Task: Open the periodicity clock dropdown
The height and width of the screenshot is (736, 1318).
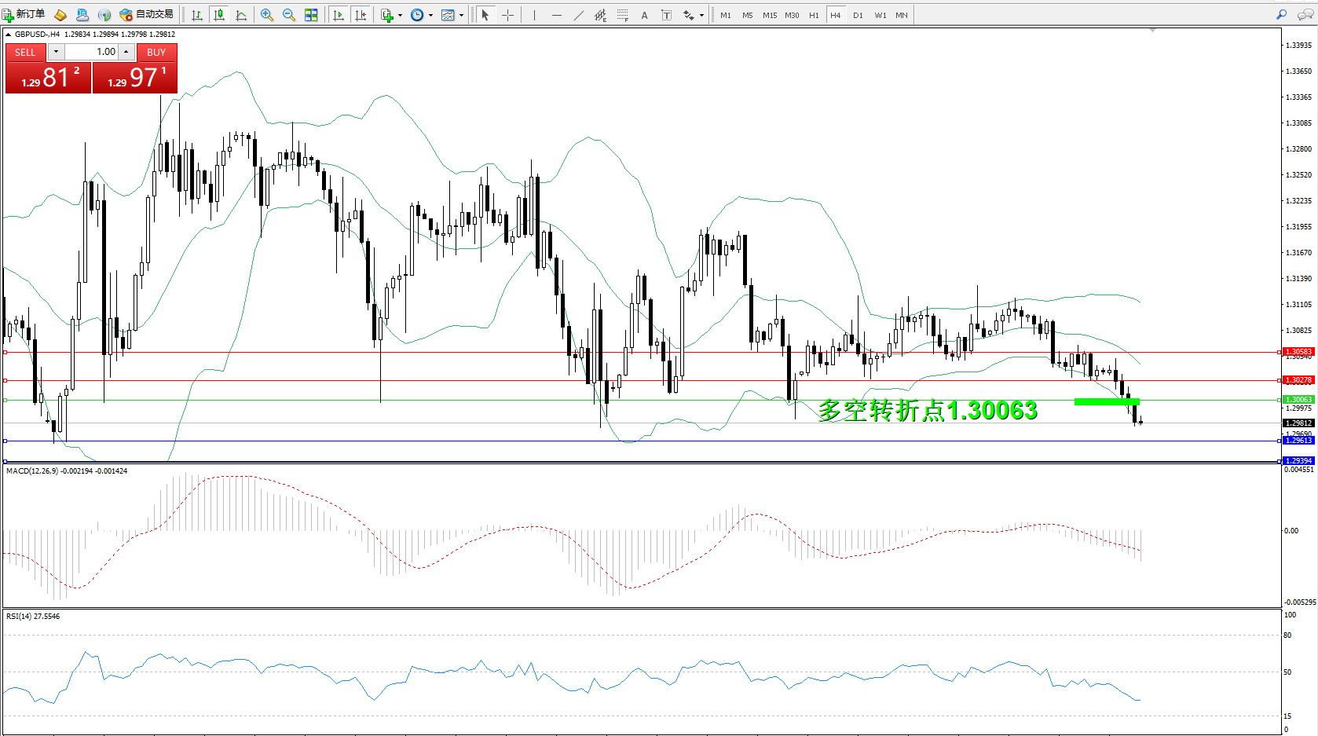Action: 430,15
